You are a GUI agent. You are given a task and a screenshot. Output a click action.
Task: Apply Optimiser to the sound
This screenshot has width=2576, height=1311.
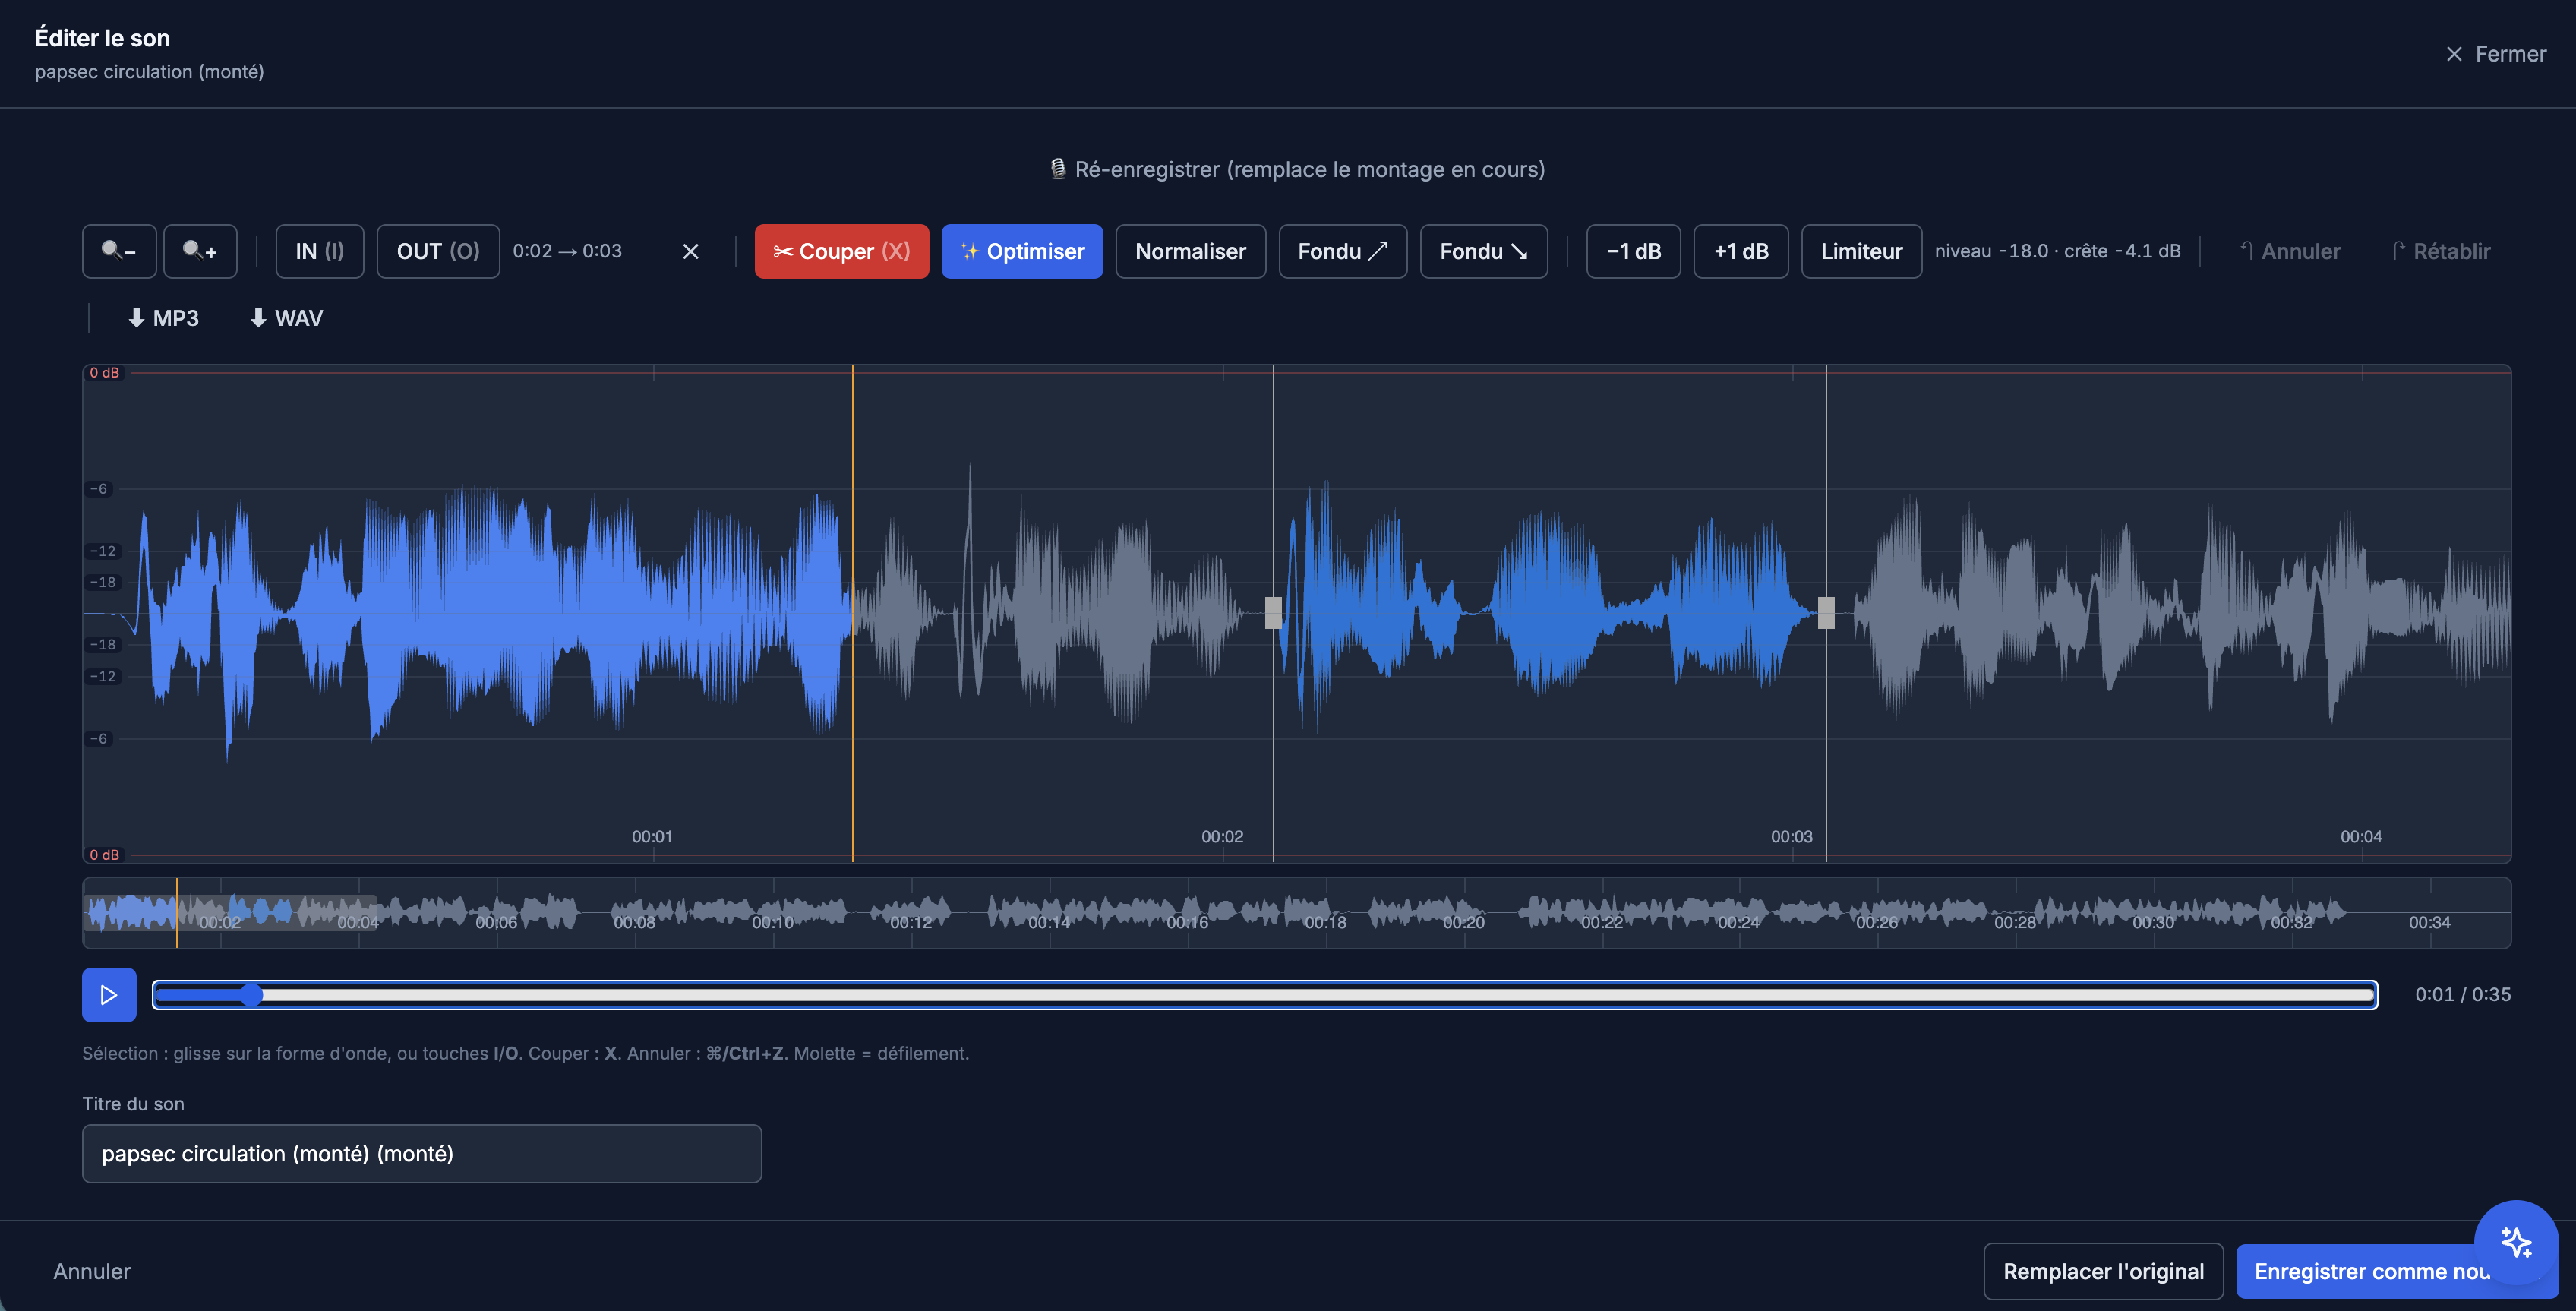(1022, 251)
